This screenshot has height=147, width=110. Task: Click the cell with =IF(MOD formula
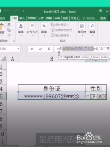pyautogui.click(x=96, y=96)
